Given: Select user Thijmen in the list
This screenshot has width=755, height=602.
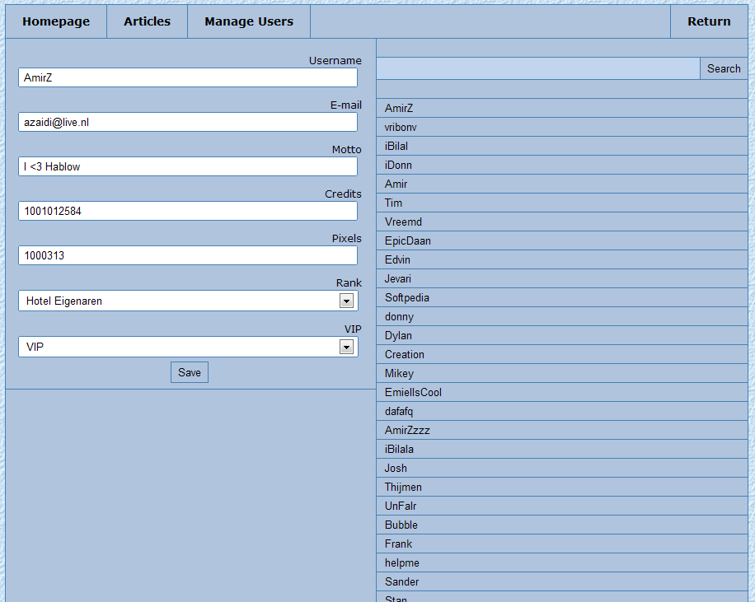Looking at the screenshot, I should point(403,487).
